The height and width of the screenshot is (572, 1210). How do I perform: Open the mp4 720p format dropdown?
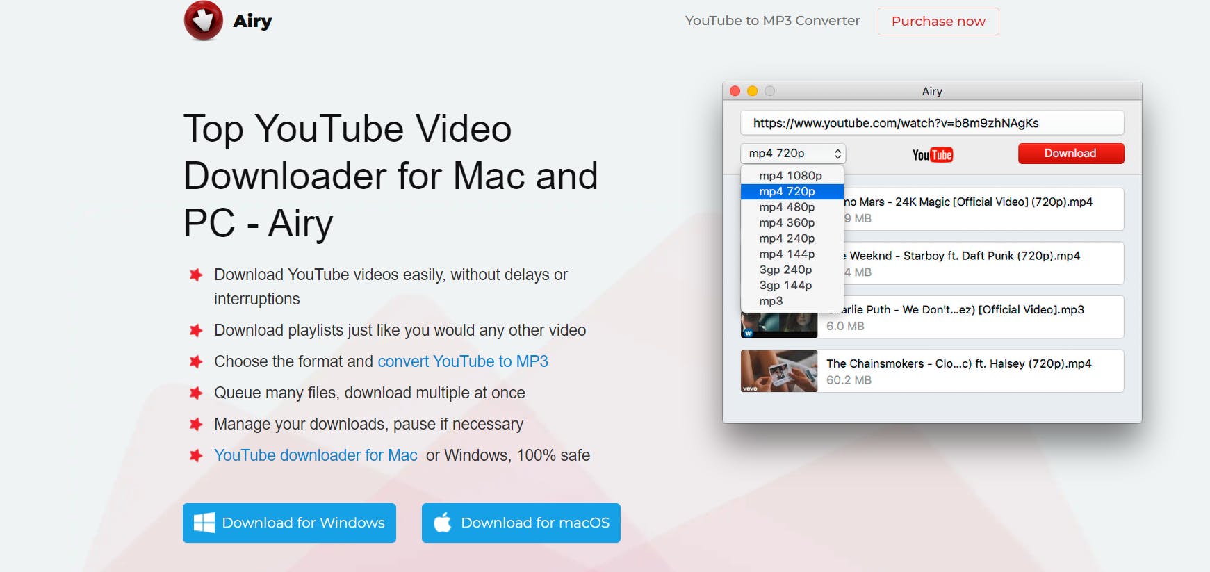click(793, 154)
